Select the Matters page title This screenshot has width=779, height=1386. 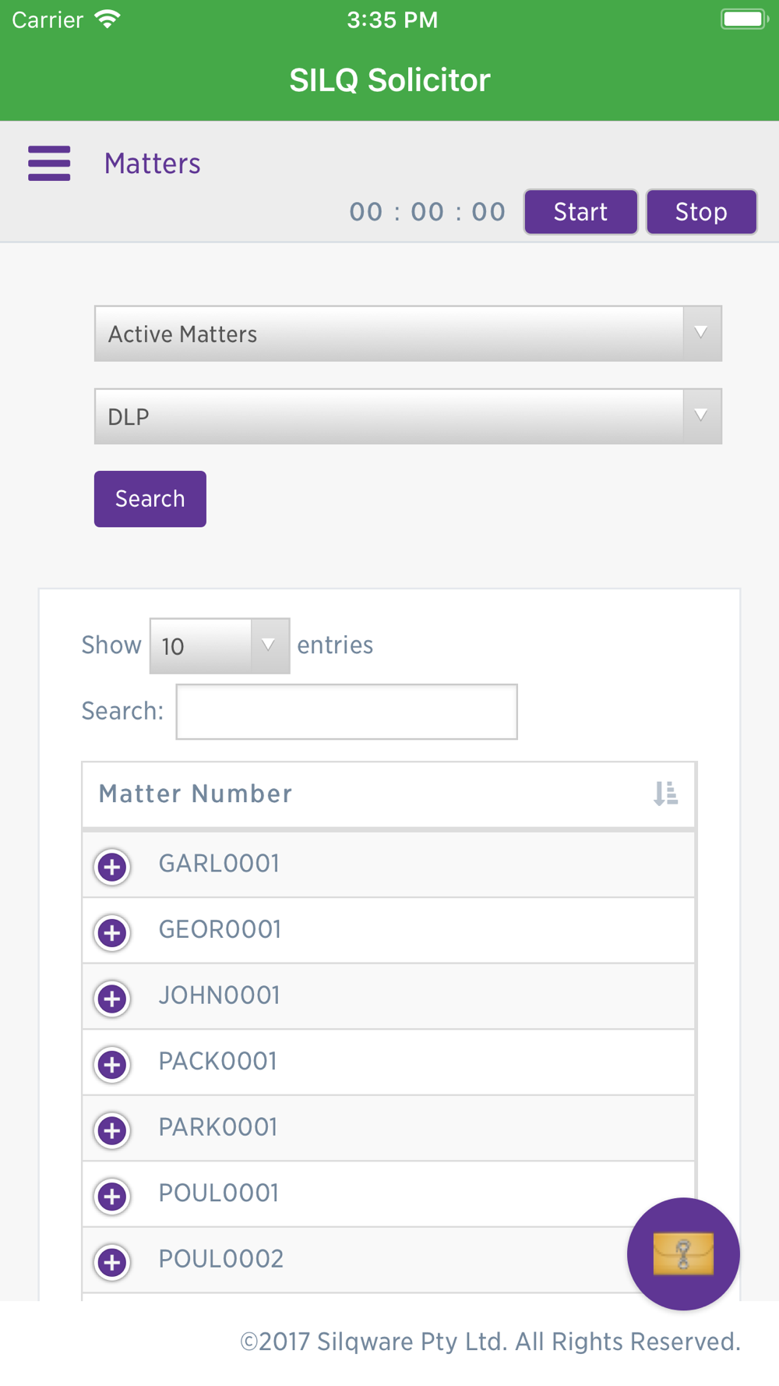153,164
